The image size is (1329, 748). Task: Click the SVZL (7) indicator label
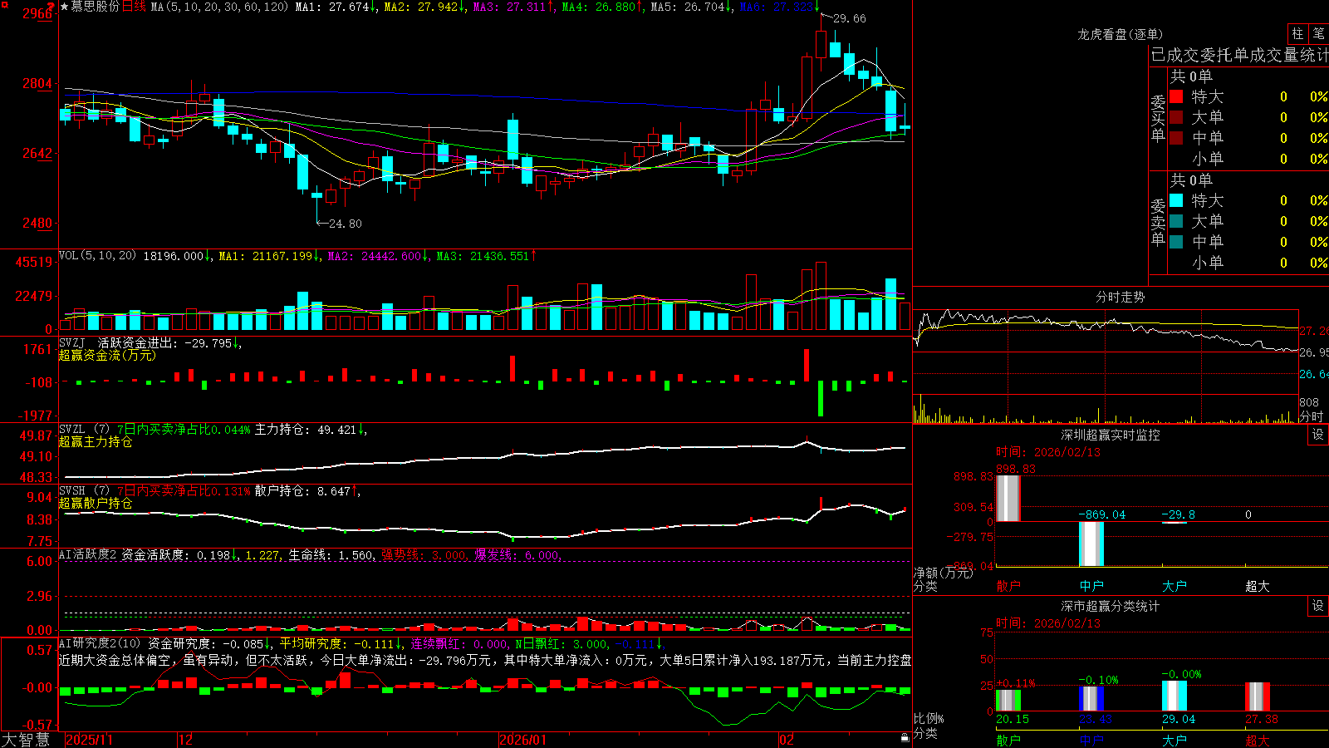click(84, 430)
